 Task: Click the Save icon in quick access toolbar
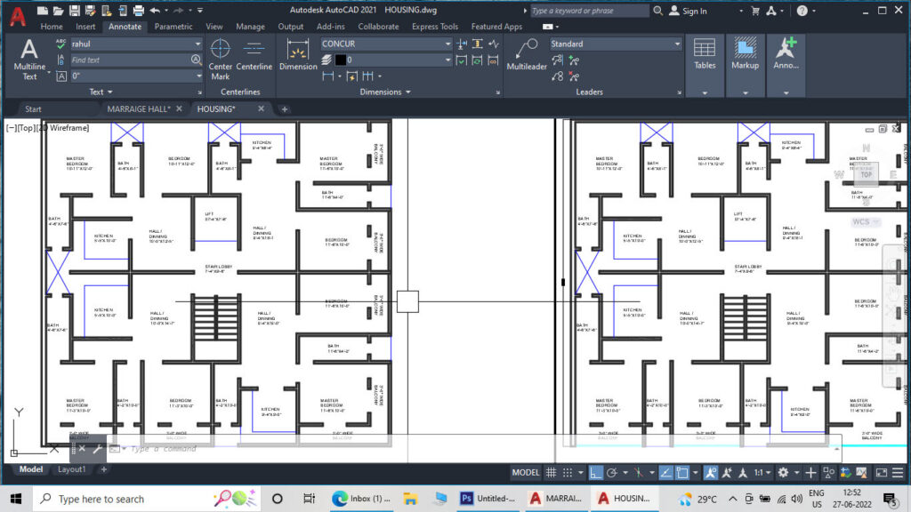pyautogui.click(x=75, y=10)
